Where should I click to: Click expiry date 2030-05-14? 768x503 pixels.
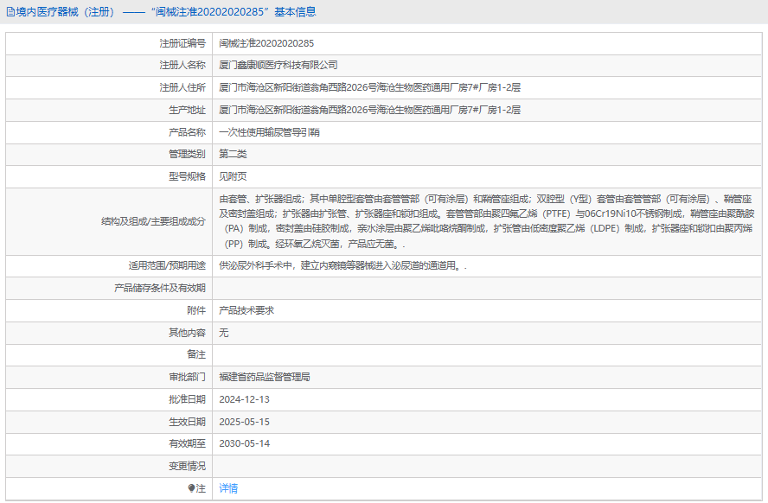[245, 443]
